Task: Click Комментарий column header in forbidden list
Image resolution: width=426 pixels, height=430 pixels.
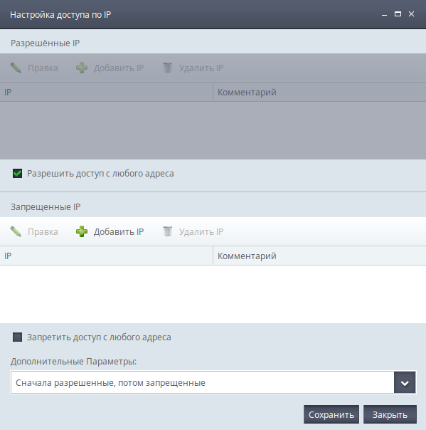Action: tap(319, 256)
